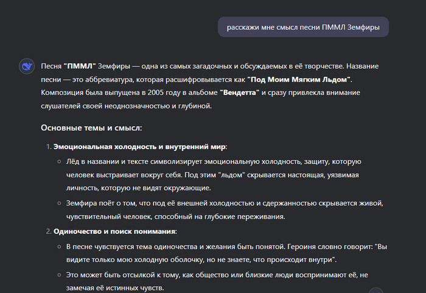Click list number 1 before the first topic
426x293 pixels.
click(48, 147)
